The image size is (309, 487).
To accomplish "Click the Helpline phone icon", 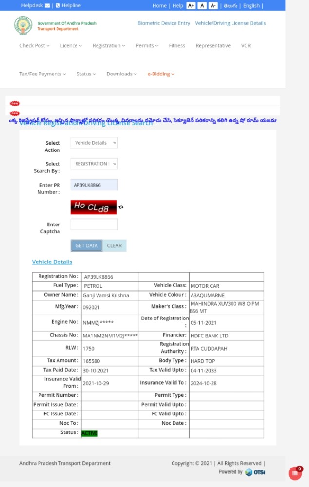I will (x=58, y=5).
